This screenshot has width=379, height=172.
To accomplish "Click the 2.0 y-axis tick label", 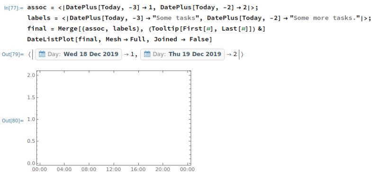I will (31, 75).
